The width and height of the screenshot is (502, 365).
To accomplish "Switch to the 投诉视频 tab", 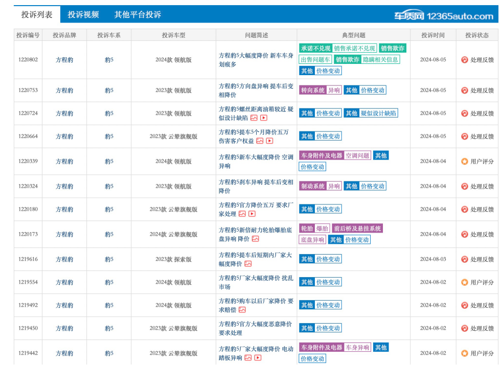I will [83, 15].
